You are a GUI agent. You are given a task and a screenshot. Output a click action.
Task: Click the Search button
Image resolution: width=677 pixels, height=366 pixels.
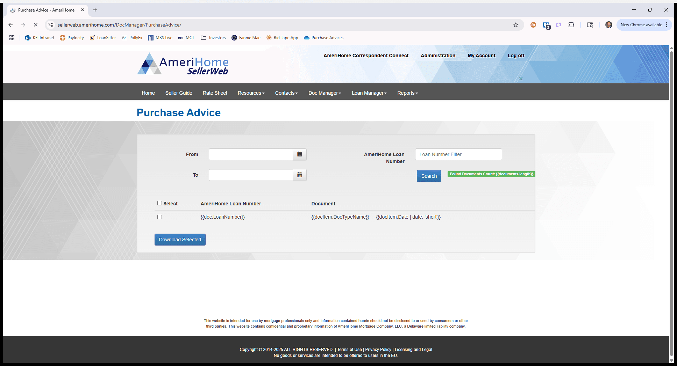pyautogui.click(x=429, y=176)
